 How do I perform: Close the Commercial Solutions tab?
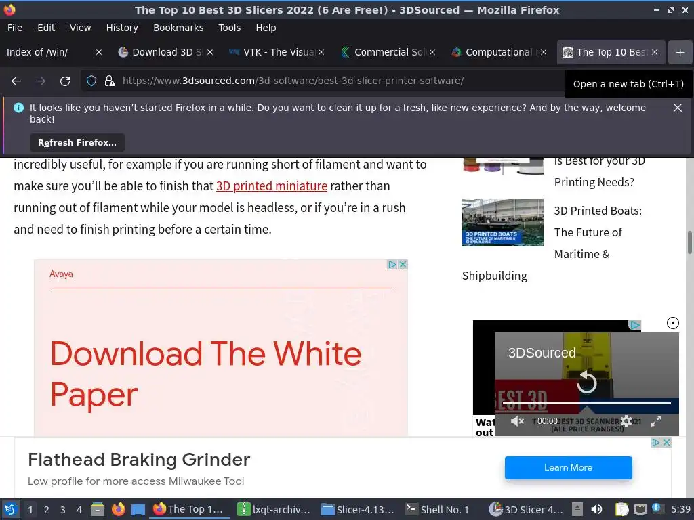point(432,52)
